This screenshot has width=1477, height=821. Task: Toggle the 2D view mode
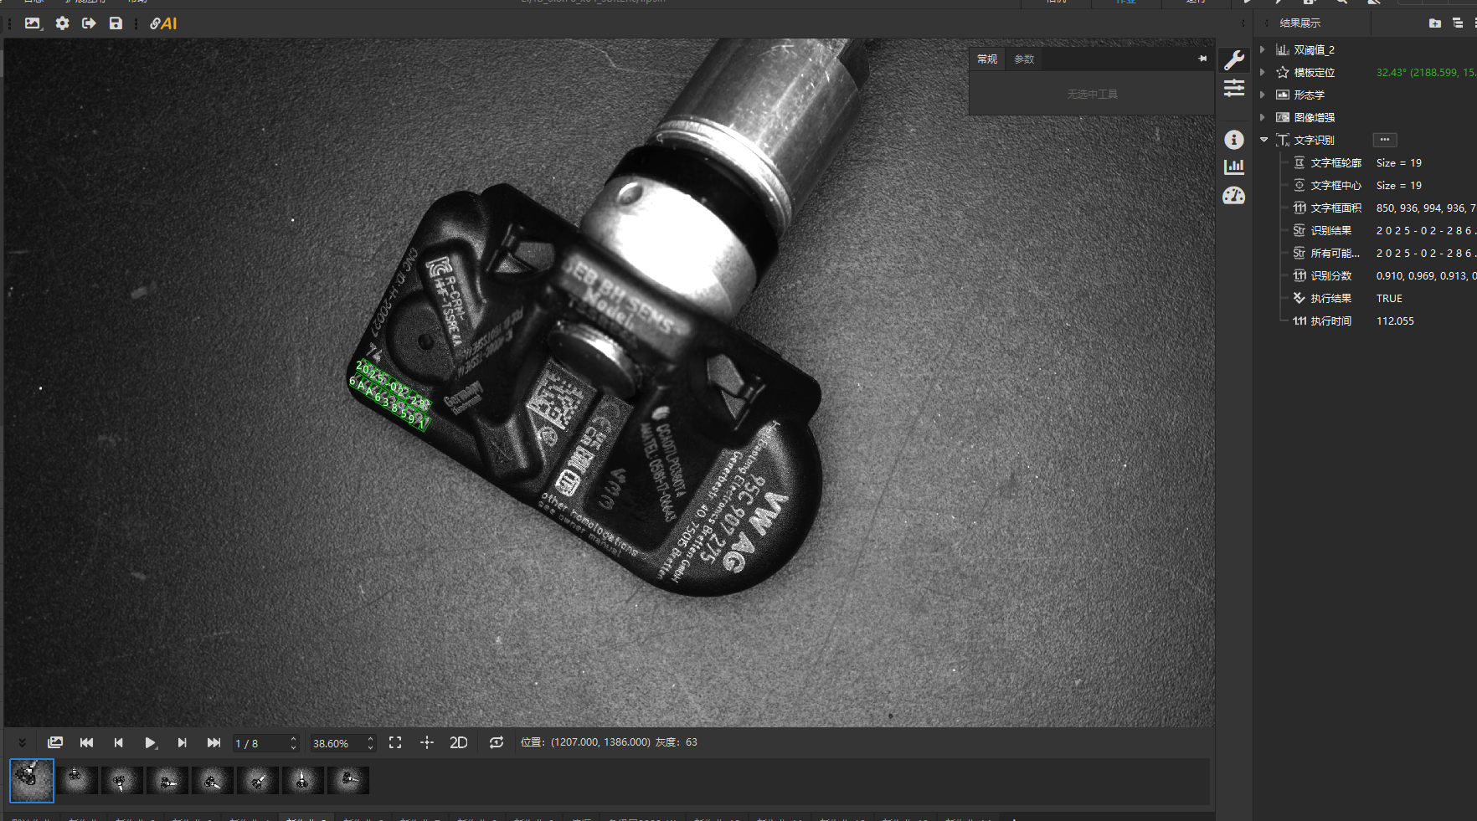[x=459, y=743]
